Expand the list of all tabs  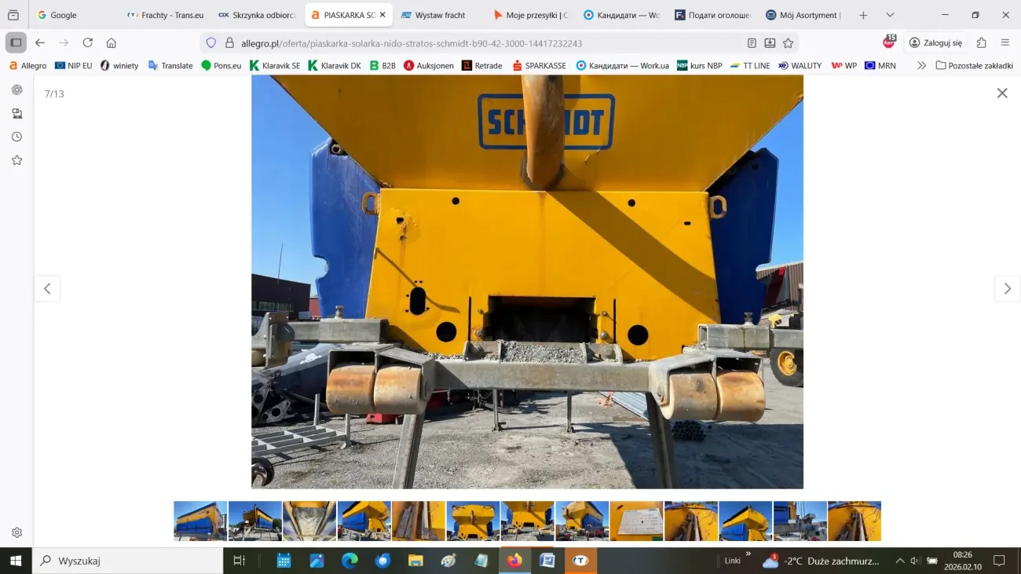coord(889,15)
